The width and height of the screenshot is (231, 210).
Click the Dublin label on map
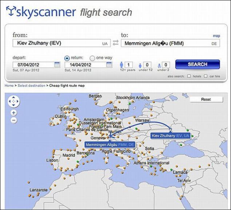60,116
